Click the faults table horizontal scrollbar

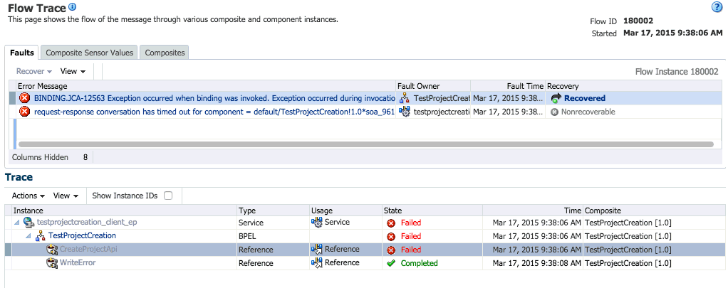(366, 144)
